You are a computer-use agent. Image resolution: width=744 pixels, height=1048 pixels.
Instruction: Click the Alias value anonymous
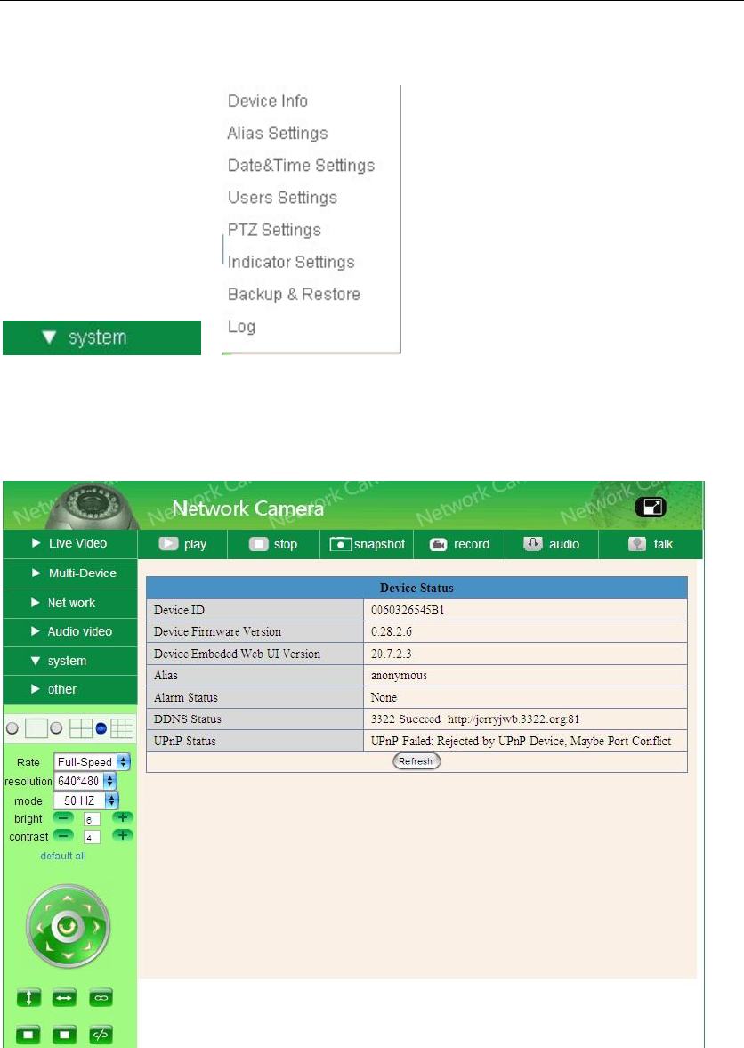[399, 676]
